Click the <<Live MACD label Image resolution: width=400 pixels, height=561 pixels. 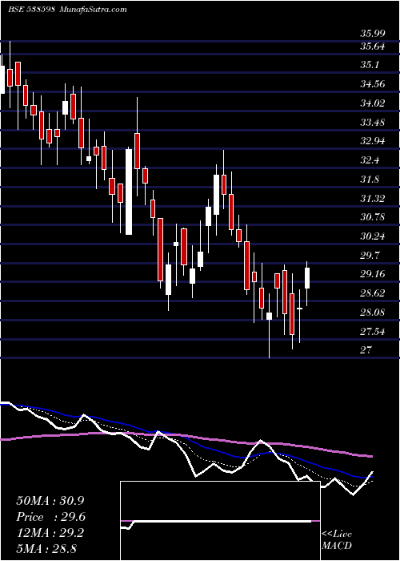tap(337, 539)
